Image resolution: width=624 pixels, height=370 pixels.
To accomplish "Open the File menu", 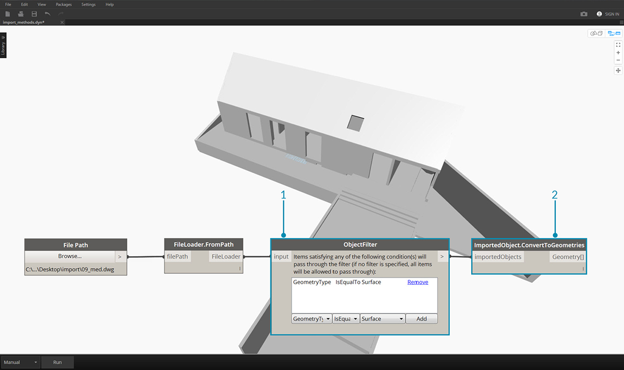I will point(8,4).
